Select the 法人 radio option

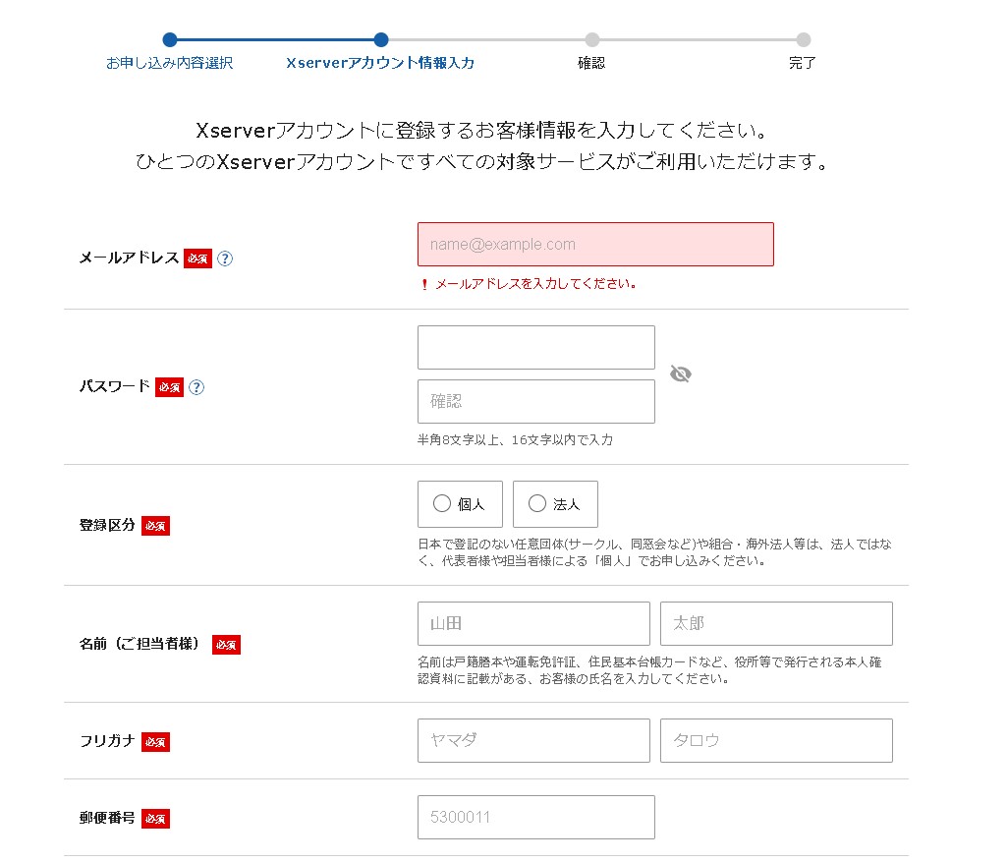(555, 504)
